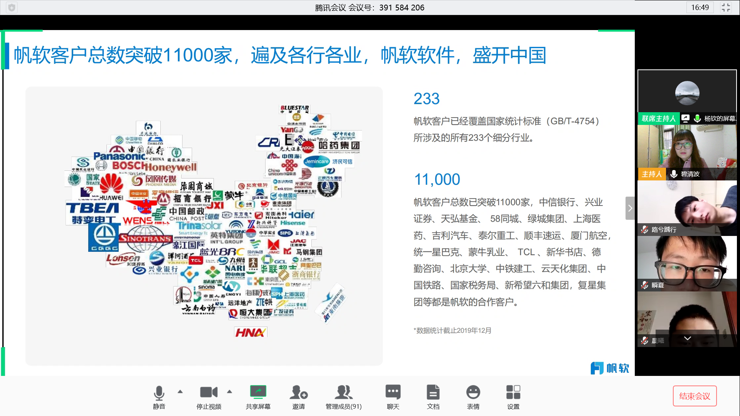Screen dimensions: 740x416
Task: Open the emoji reactions icon
Action: click(473, 392)
